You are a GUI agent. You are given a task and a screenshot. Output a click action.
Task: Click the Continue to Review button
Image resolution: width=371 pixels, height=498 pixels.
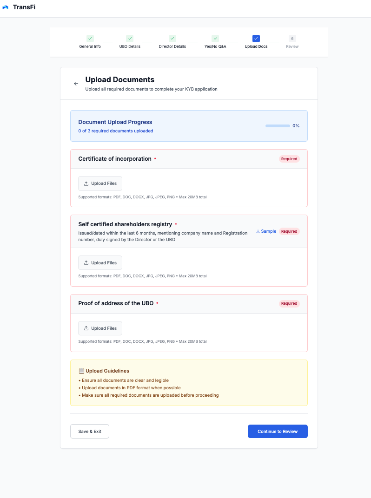278,431
